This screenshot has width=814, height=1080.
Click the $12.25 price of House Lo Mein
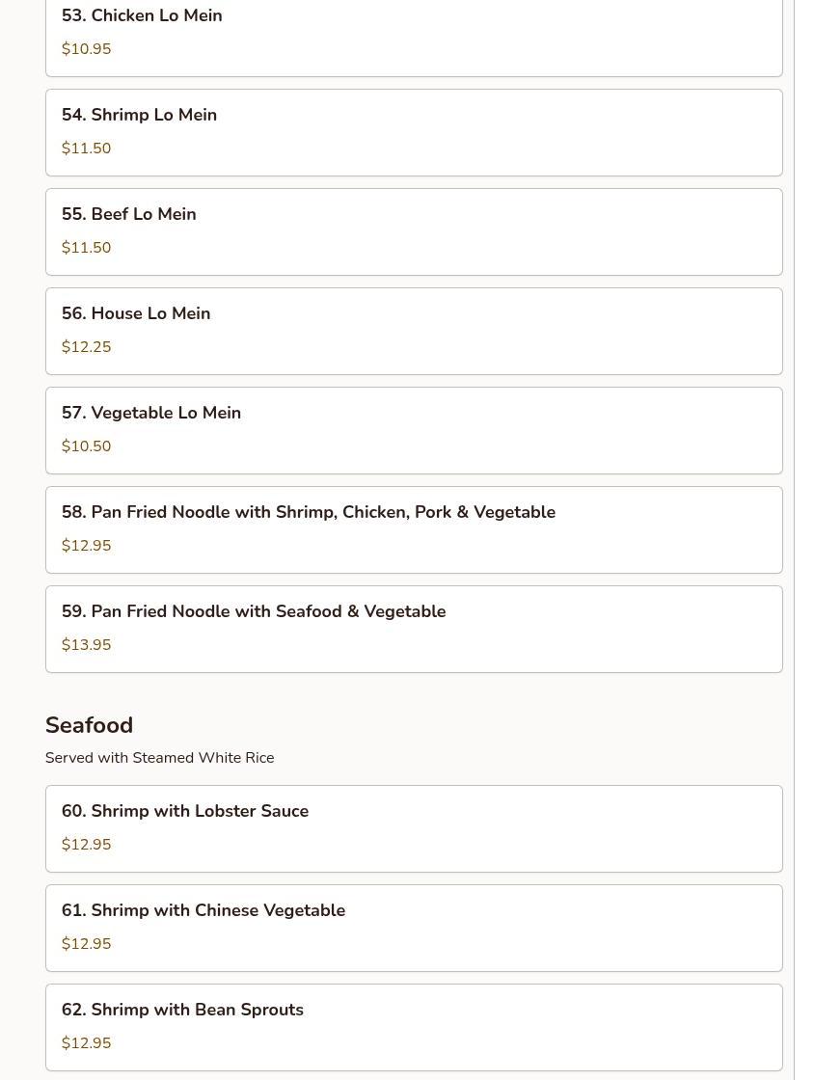click(86, 346)
